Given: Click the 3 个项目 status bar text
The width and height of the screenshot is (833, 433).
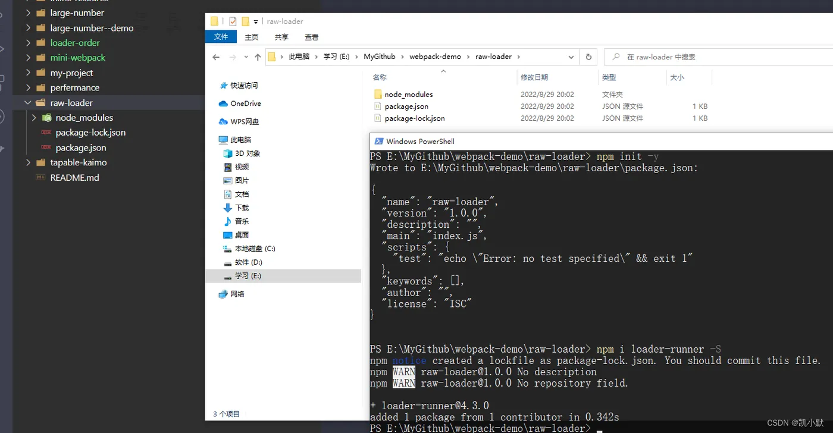Looking at the screenshot, I should (x=226, y=414).
